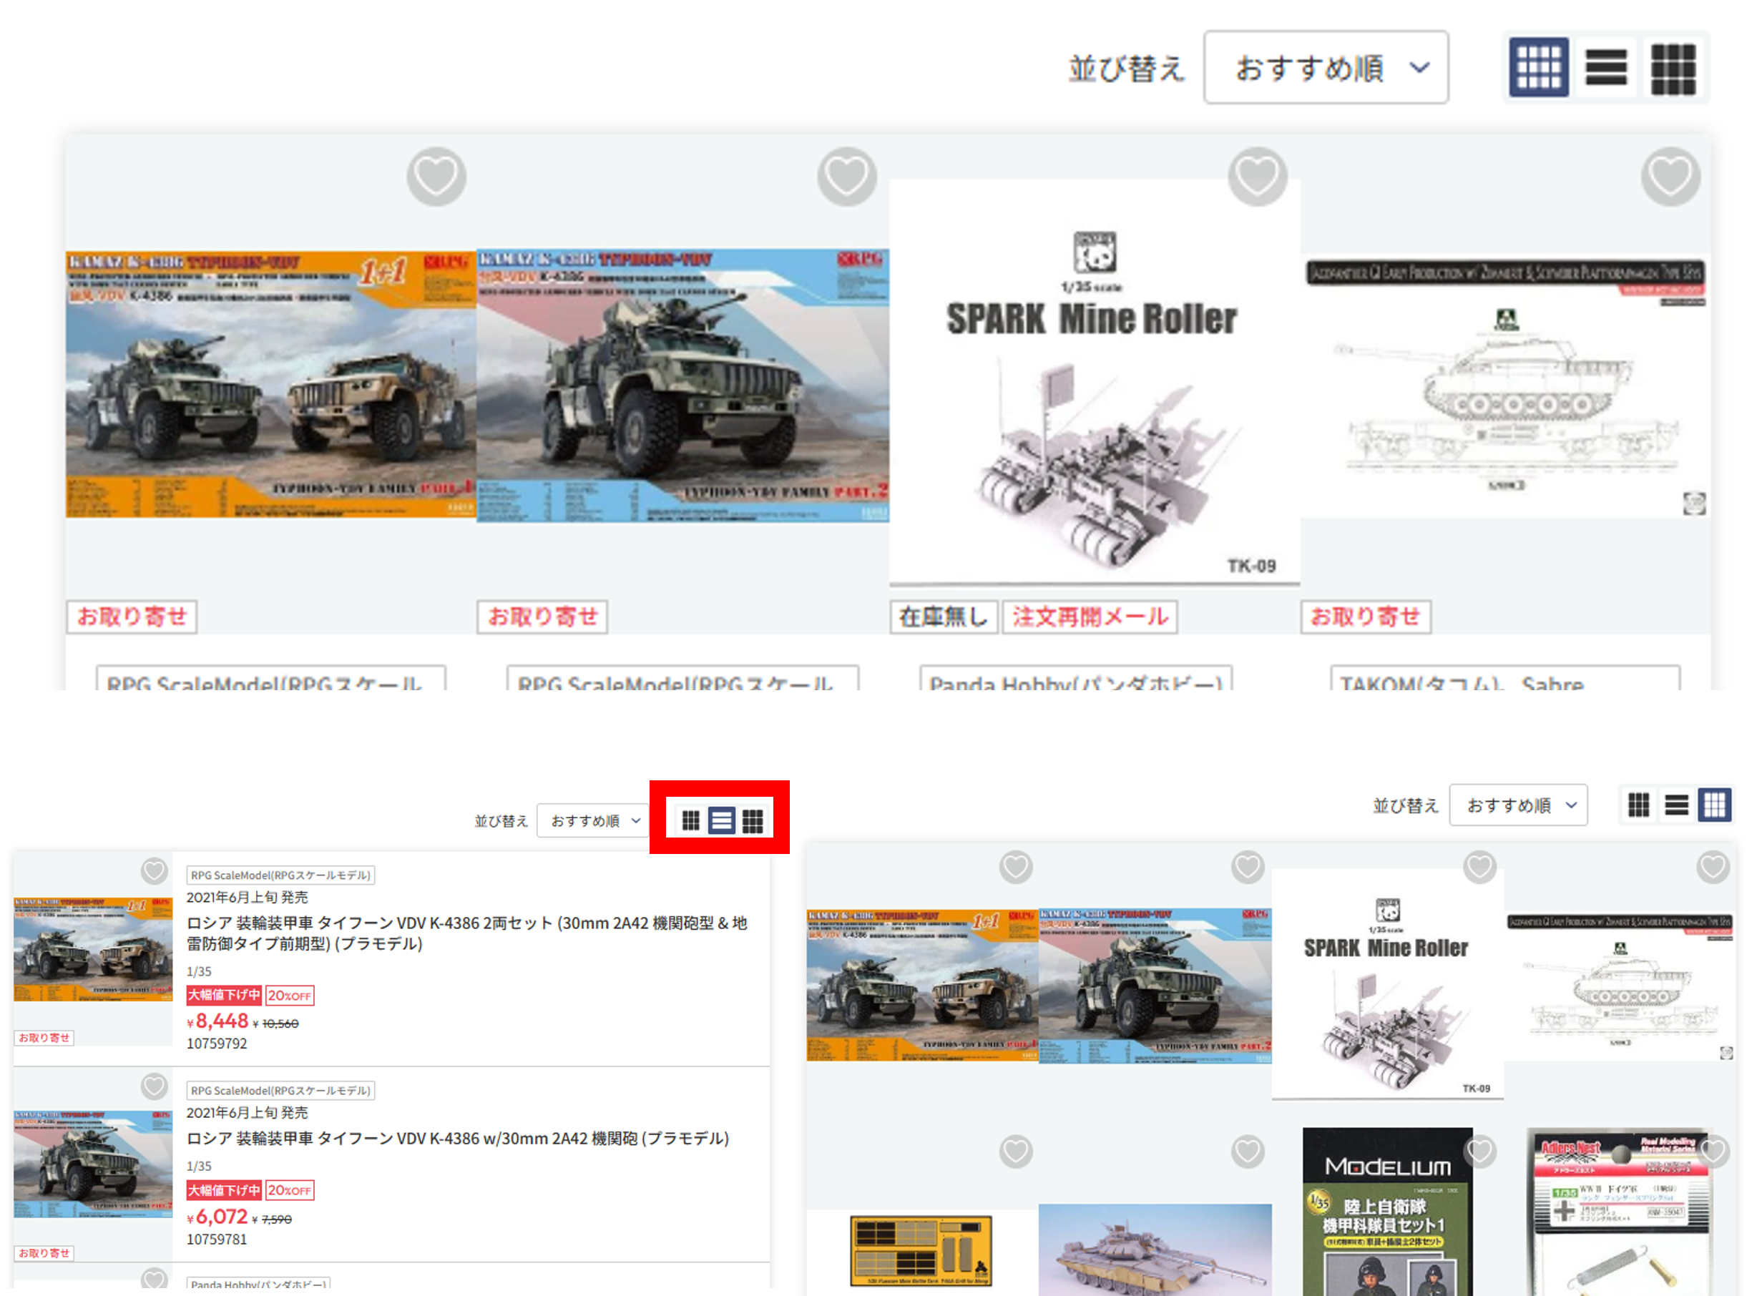Open the sand-colored tank thumbnail in the small grid panel
This screenshot has width=1757, height=1296.
coord(1155,1250)
